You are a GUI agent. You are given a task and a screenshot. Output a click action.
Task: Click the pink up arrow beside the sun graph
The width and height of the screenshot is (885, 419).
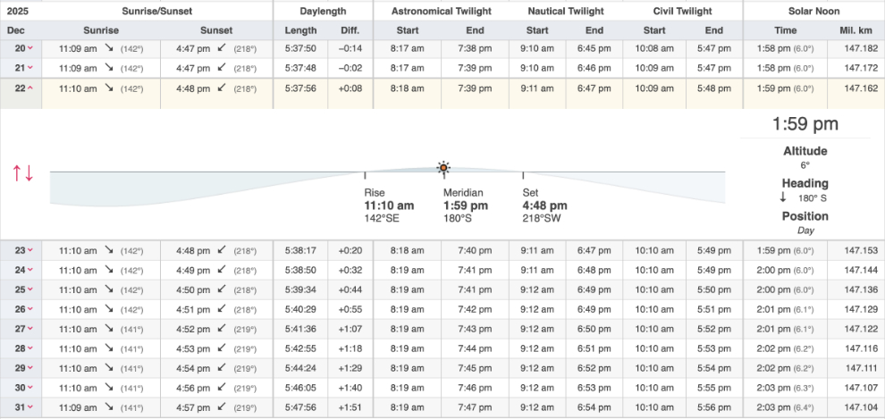click(x=17, y=173)
